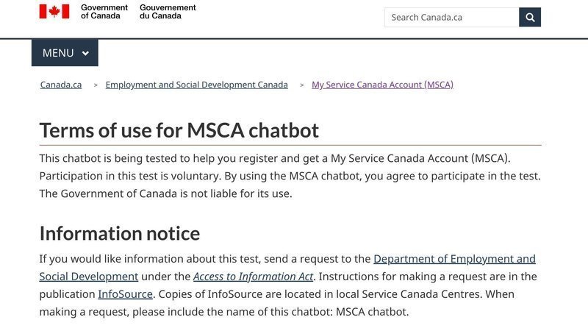Screen dimensions: 588x331
Task: Click the Government of Canada wordmark
Action: point(104,12)
